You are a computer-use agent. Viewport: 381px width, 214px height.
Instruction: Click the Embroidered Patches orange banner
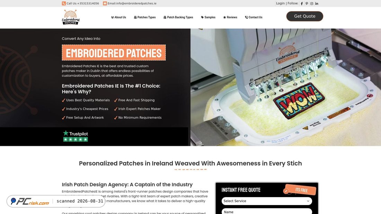tap(114, 53)
